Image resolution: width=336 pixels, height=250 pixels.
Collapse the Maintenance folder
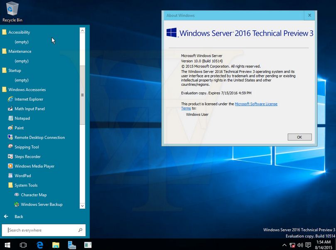17,51
